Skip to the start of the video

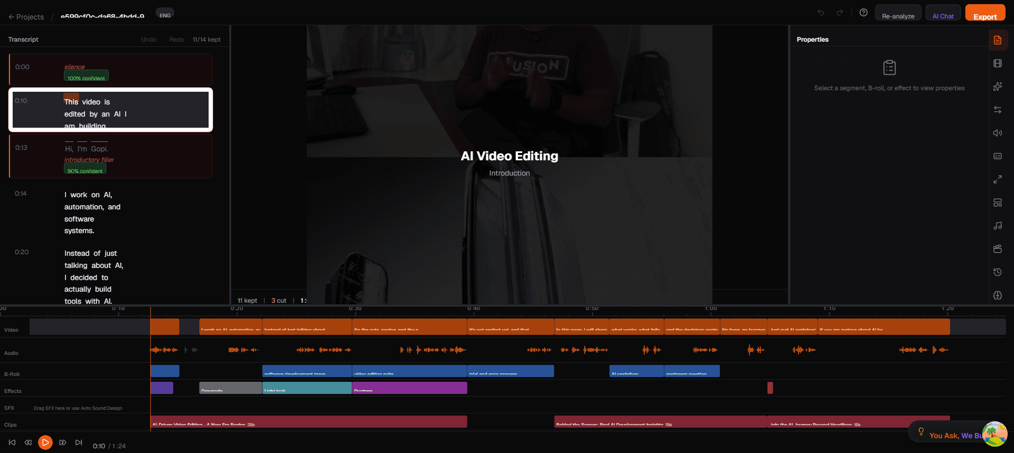(12, 442)
